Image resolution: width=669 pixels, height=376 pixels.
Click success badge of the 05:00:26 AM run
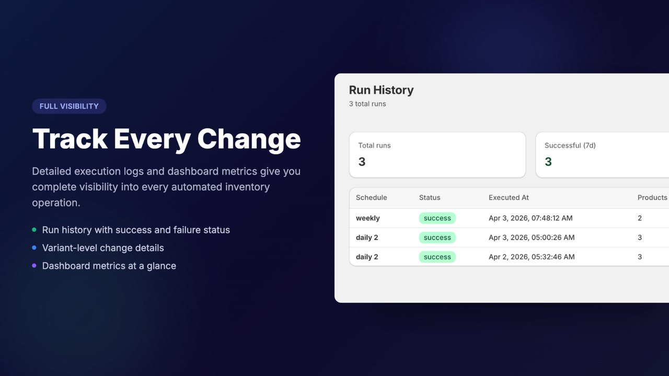click(437, 238)
